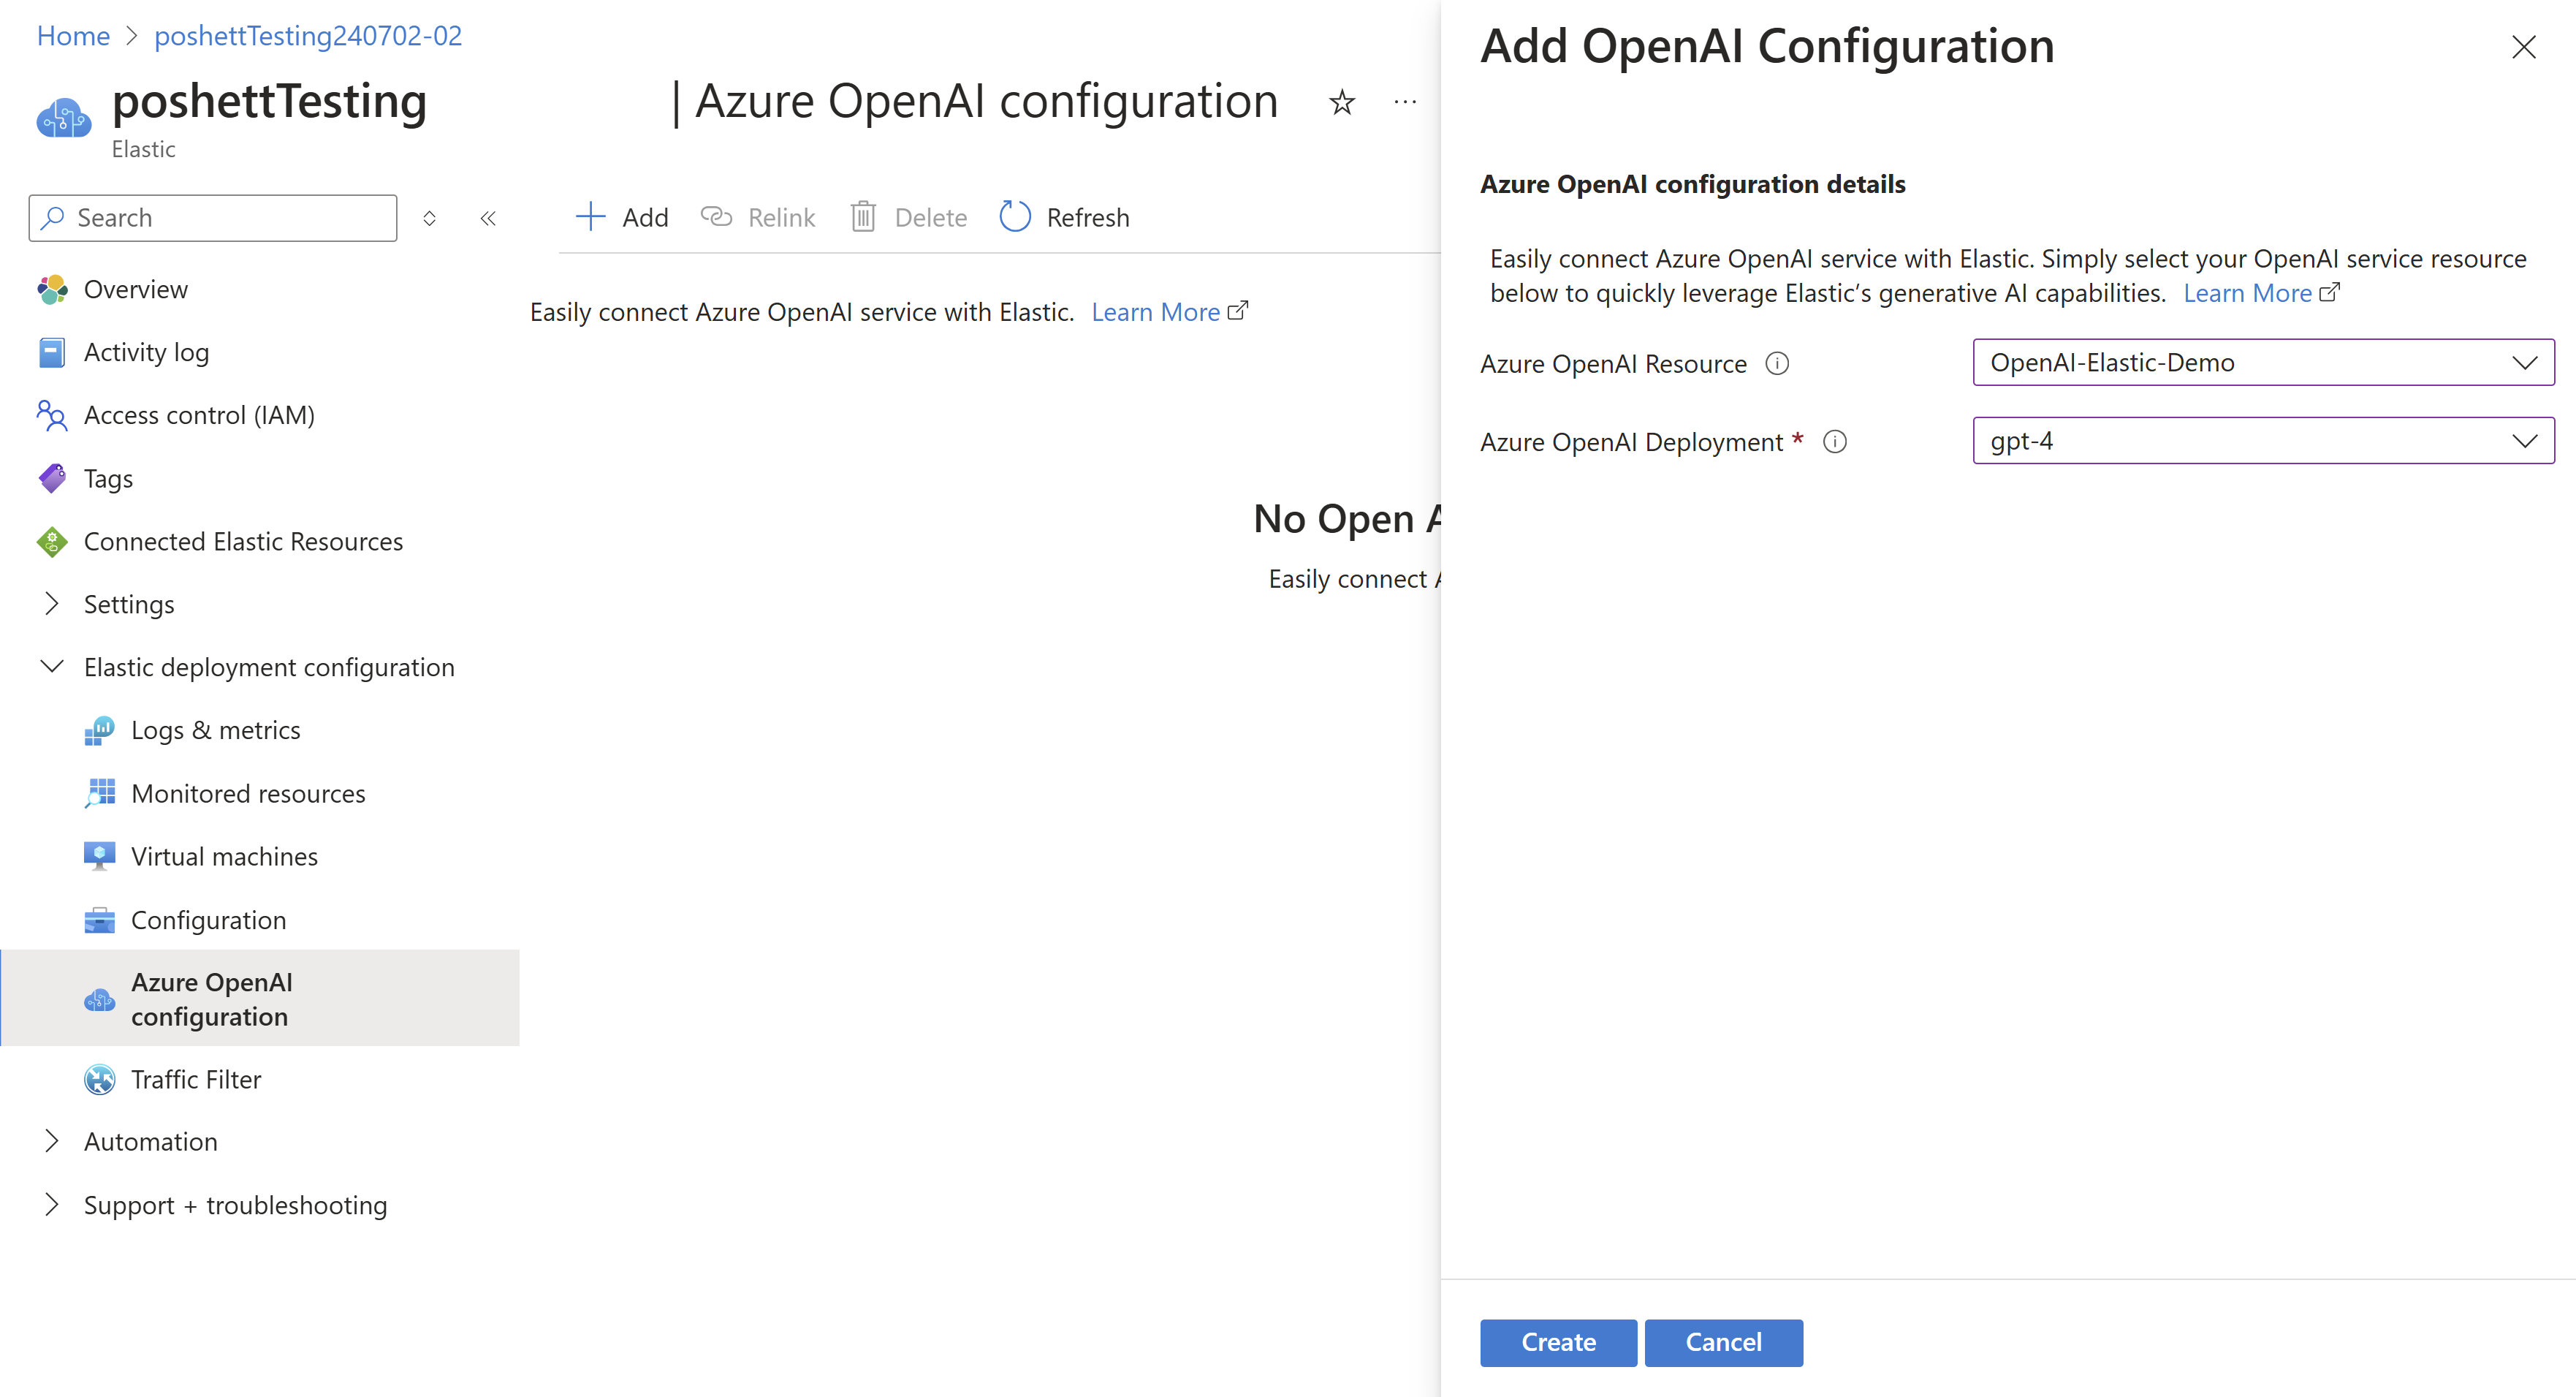
Task: Click the Azure OpenAI configuration icon
Action: click(98, 998)
